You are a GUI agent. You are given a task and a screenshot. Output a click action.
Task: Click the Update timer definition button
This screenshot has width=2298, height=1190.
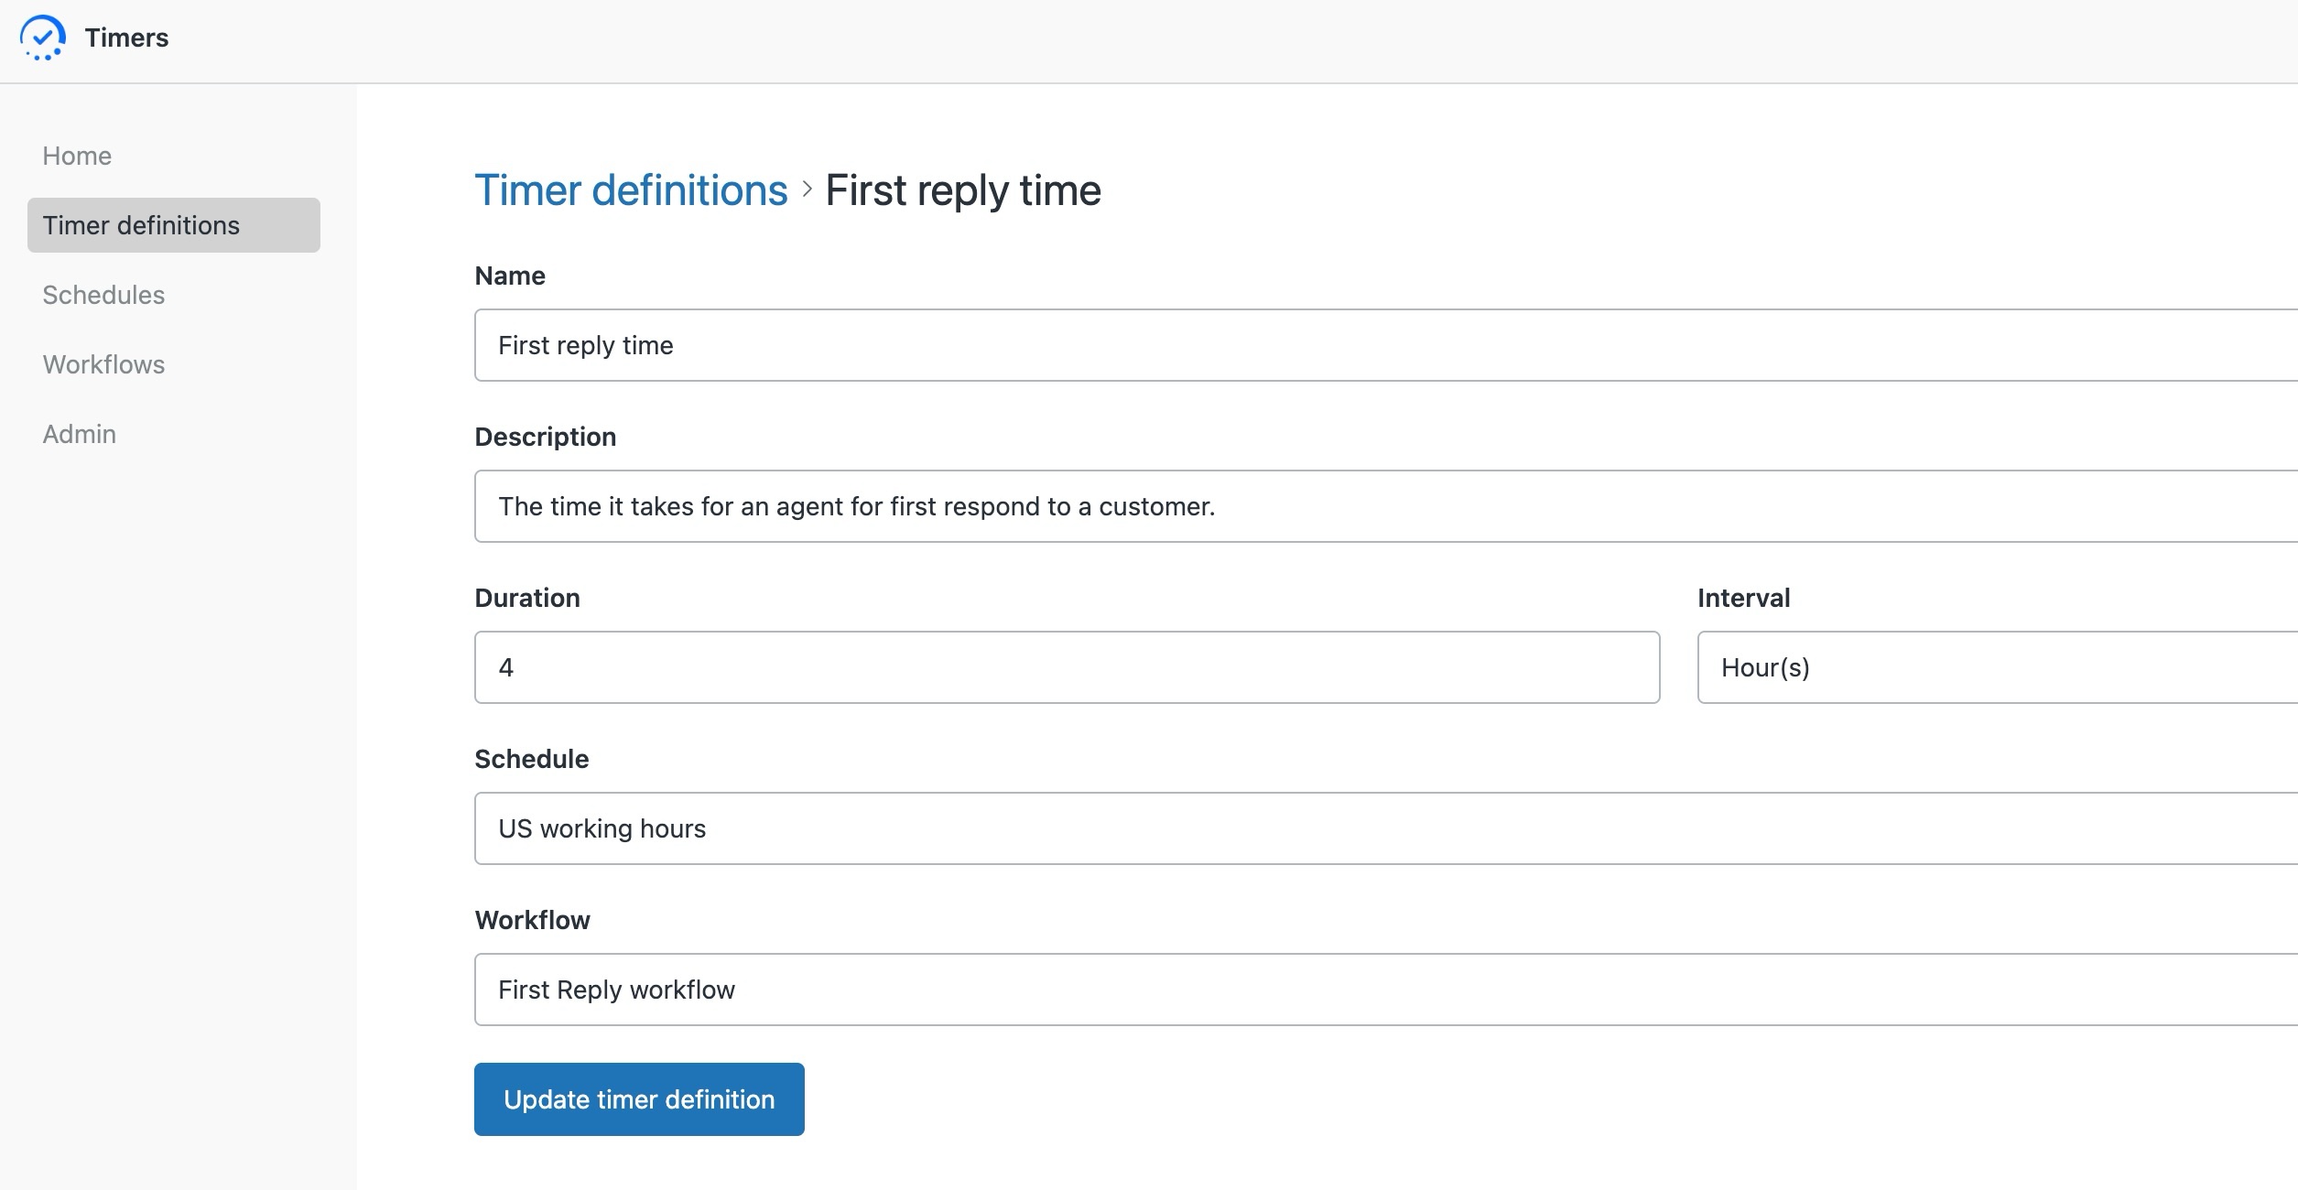639,1099
